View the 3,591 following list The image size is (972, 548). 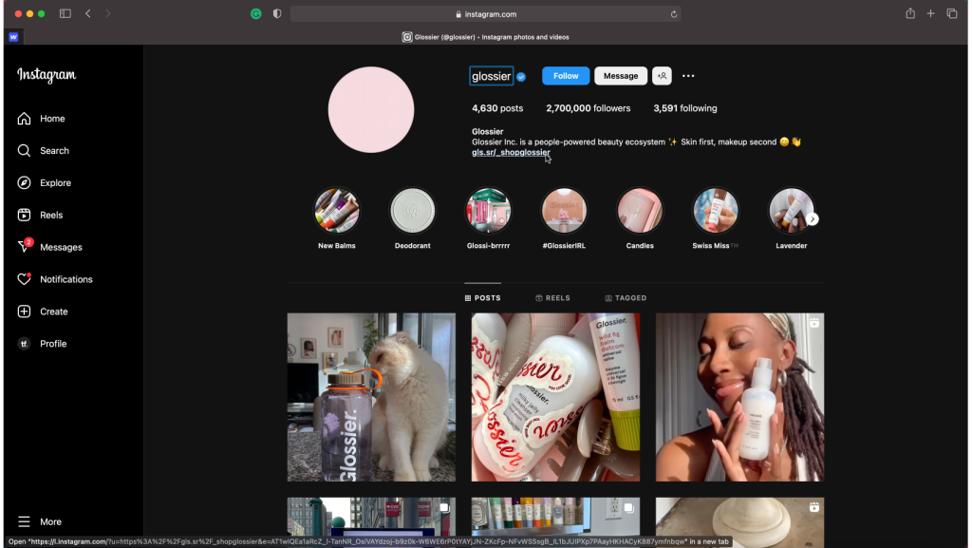(x=685, y=108)
